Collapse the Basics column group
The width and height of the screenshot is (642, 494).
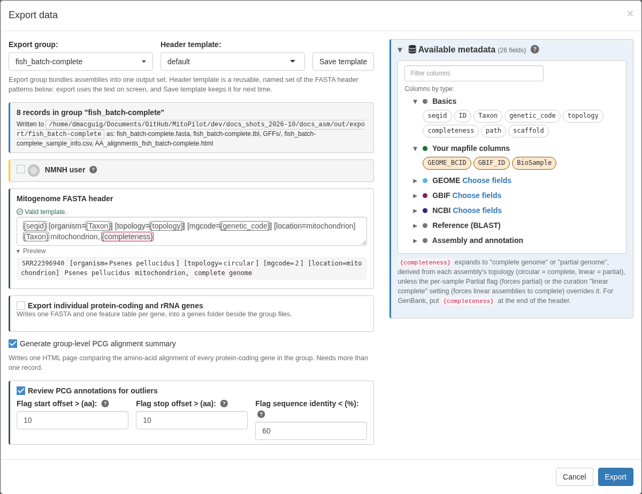pyautogui.click(x=415, y=102)
